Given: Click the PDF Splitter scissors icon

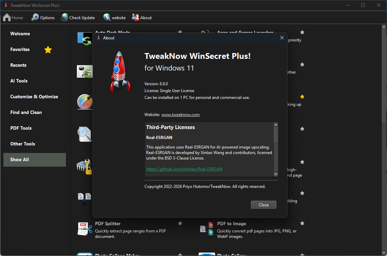Looking at the screenshot, I should (85, 229).
